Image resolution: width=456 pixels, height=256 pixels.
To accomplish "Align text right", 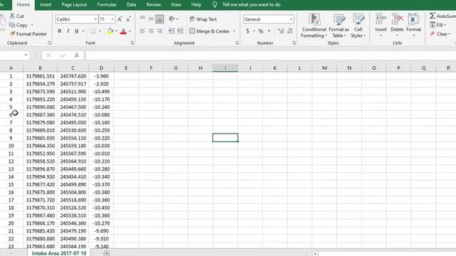I will [x=160, y=31].
